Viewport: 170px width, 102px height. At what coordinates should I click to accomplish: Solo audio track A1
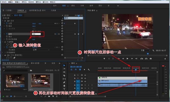(x=89, y=85)
